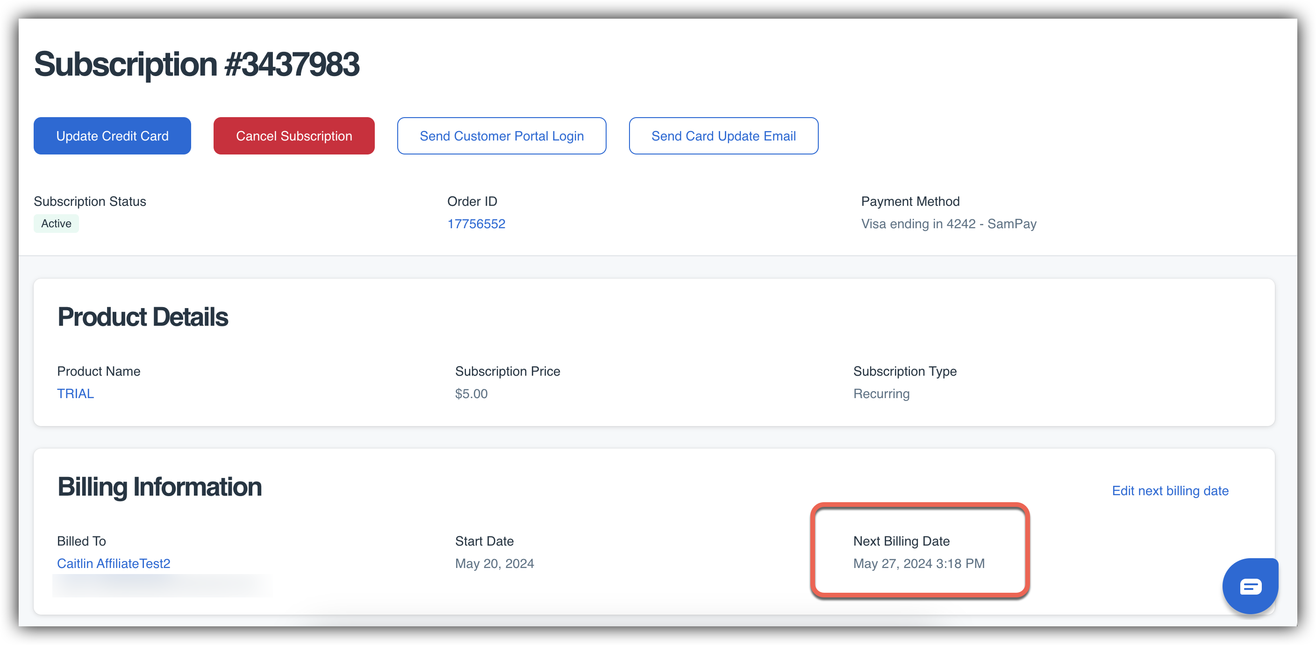Click the Active status badge
Viewport: 1316px width, 645px height.
(x=56, y=224)
